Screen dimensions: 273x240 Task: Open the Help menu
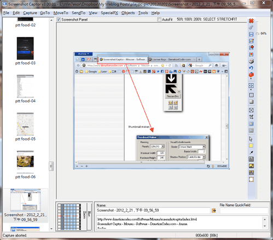coord(155,13)
